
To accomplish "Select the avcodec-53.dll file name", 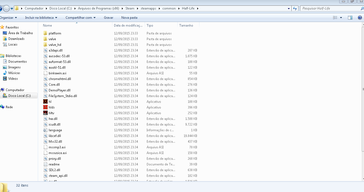I will tap(59, 56).
